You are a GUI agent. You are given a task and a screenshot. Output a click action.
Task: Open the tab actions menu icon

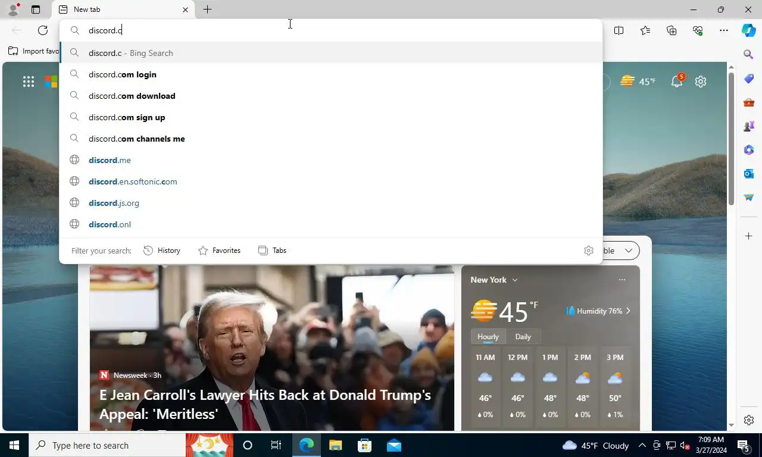tap(36, 10)
